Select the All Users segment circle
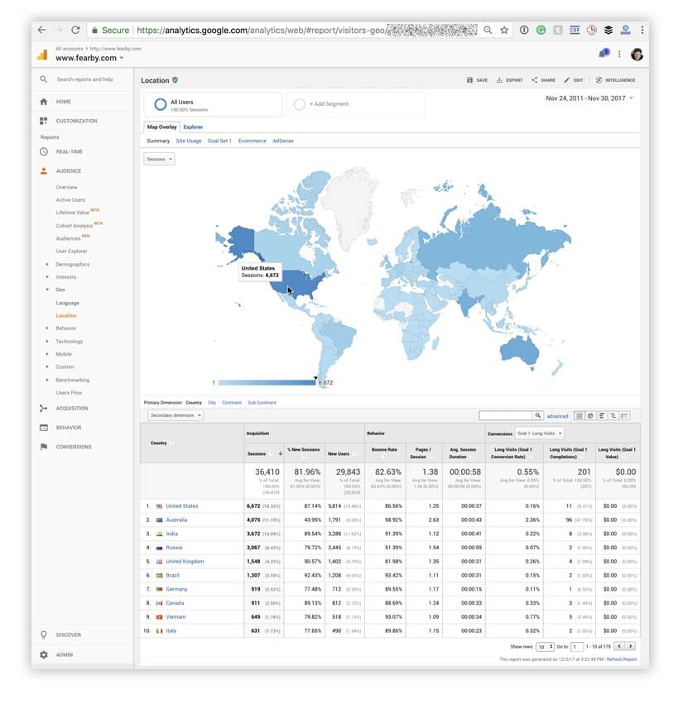The width and height of the screenshot is (683, 704). point(160,104)
